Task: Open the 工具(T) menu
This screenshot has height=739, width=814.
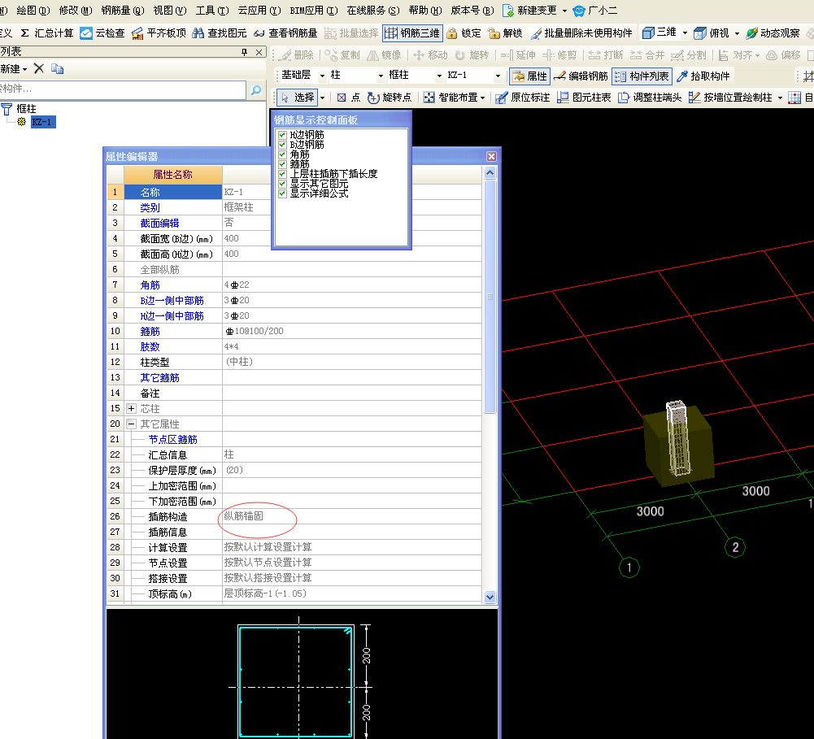Action: [x=212, y=11]
